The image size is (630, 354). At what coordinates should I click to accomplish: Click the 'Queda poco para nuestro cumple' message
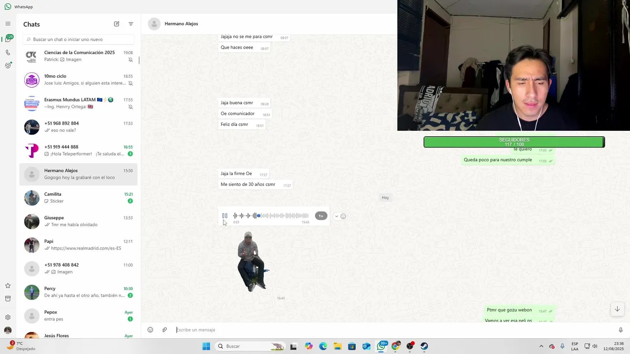pos(508,160)
